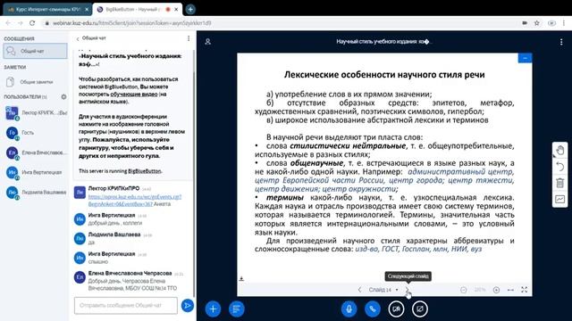Toggle webcam sharing button
572x321 pixels.
[396, 309]
